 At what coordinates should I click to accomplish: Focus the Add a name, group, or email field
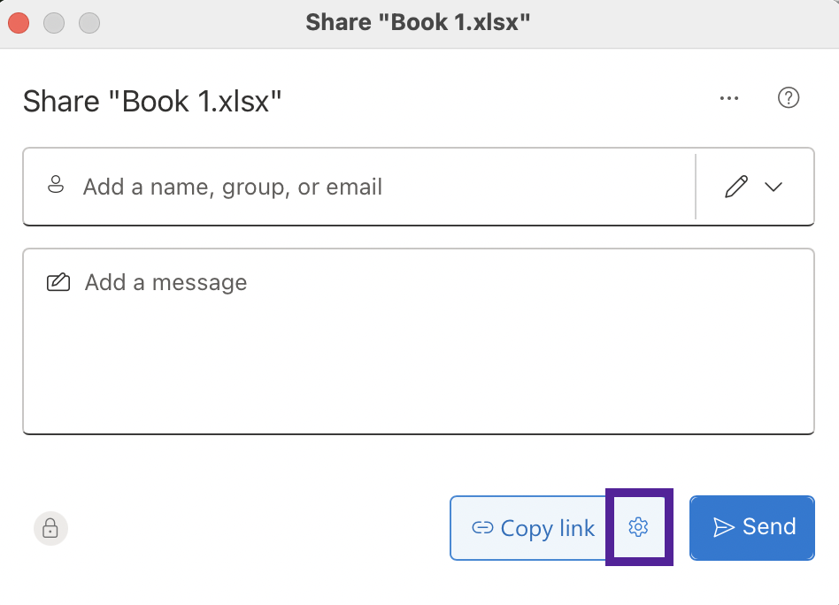[x=358, y=187]
